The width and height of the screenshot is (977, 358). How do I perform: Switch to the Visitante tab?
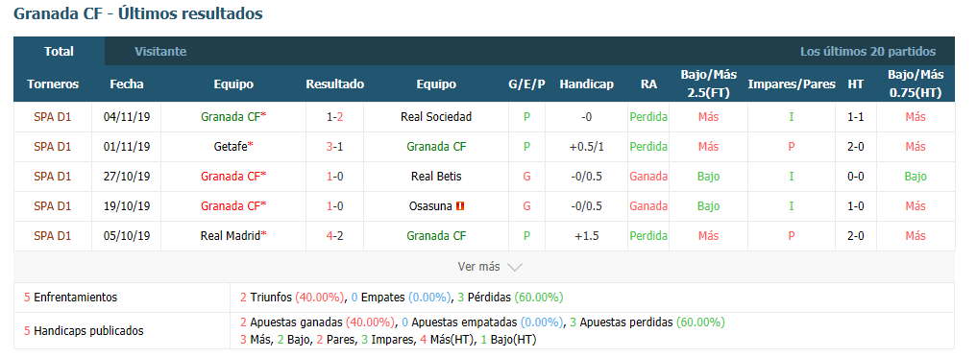(x=160, y=52)
